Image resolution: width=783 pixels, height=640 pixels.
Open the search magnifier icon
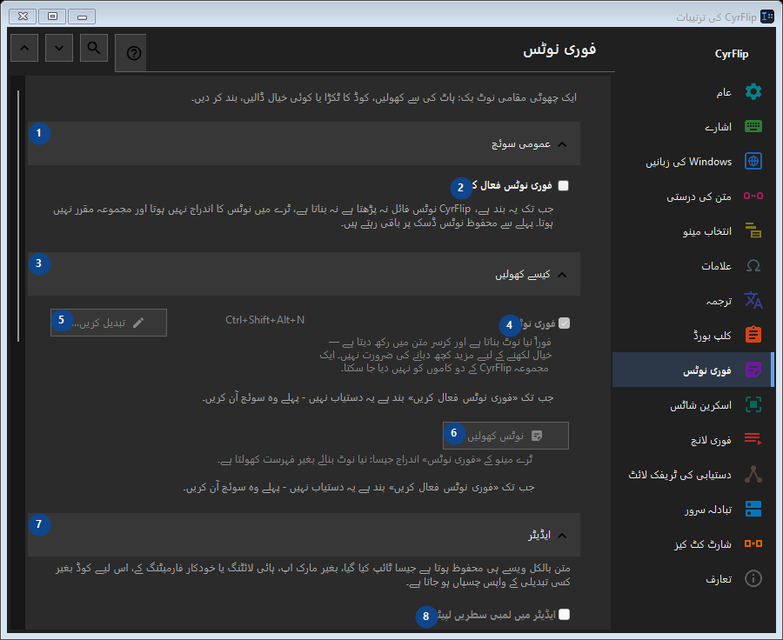point(94,48)
